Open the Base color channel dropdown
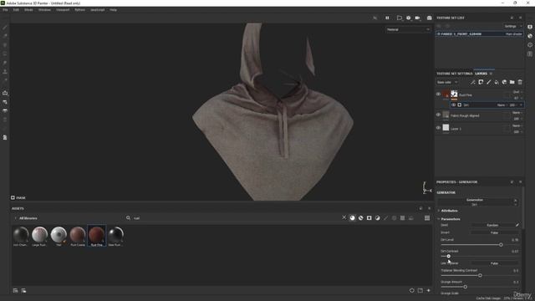Screen dimensions: 535x301 coord(447,82)
